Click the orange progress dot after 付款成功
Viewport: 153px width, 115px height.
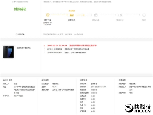click(x=84, y=15)
